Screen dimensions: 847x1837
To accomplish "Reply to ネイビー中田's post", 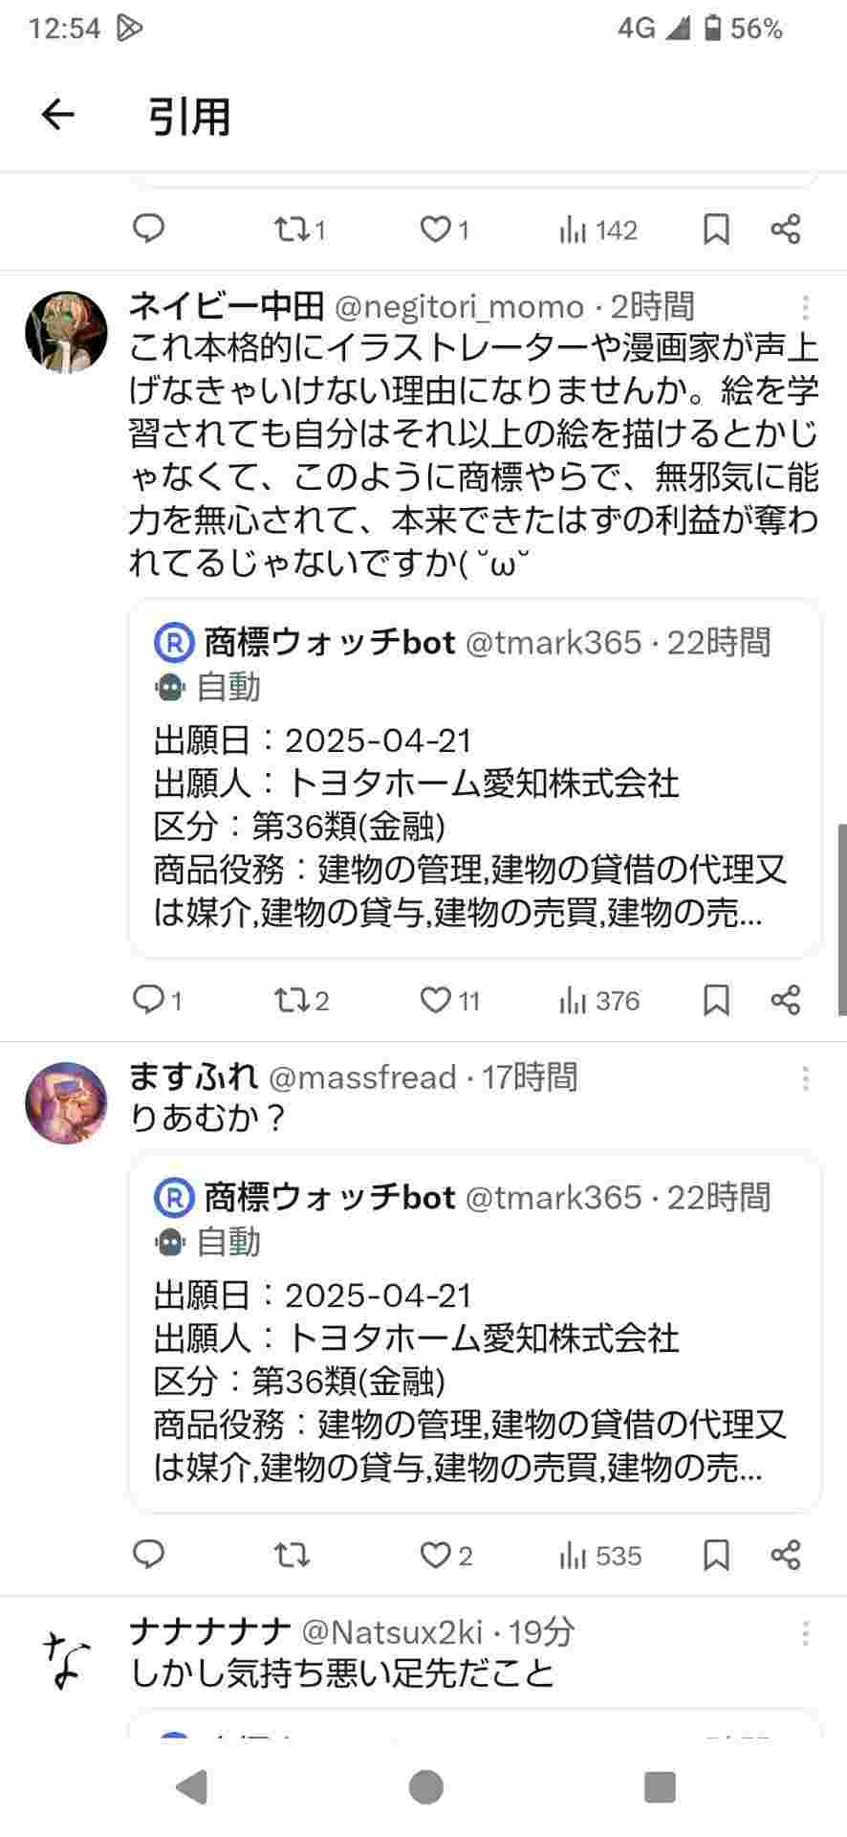I will (x=157, y=1001).
